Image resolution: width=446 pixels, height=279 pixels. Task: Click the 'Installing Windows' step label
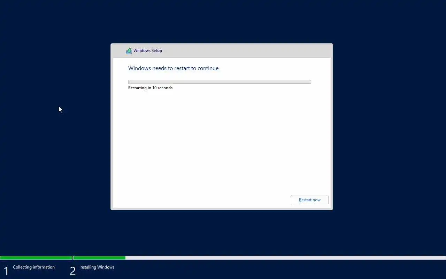pos(97,267)
